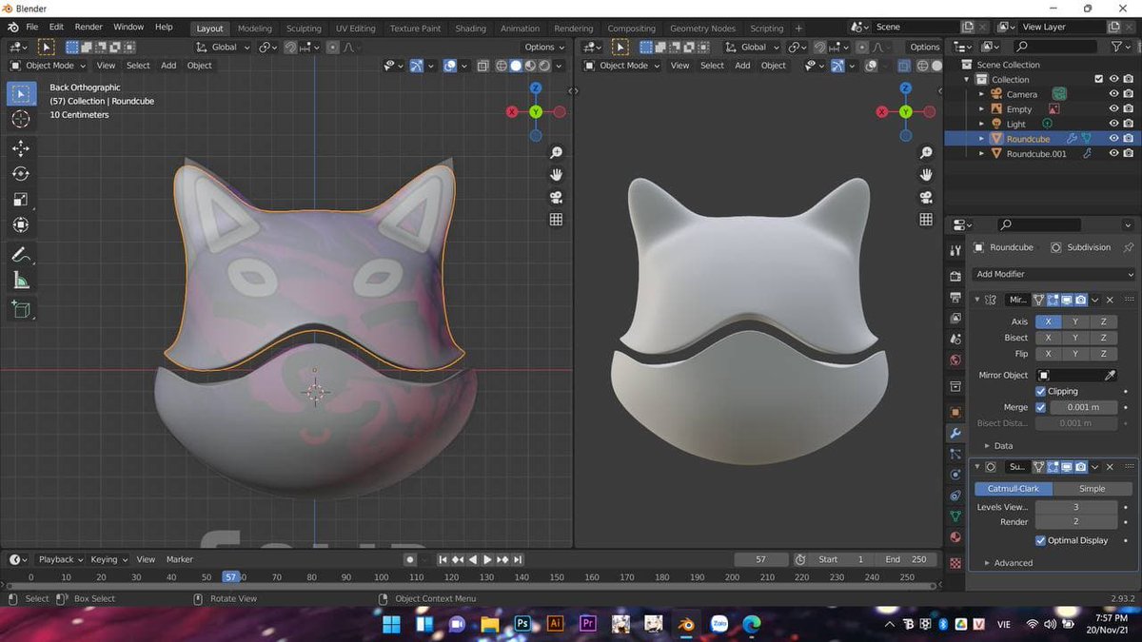Open the Render menu
The image size is (1142, 642).
[x=89, y=28]
